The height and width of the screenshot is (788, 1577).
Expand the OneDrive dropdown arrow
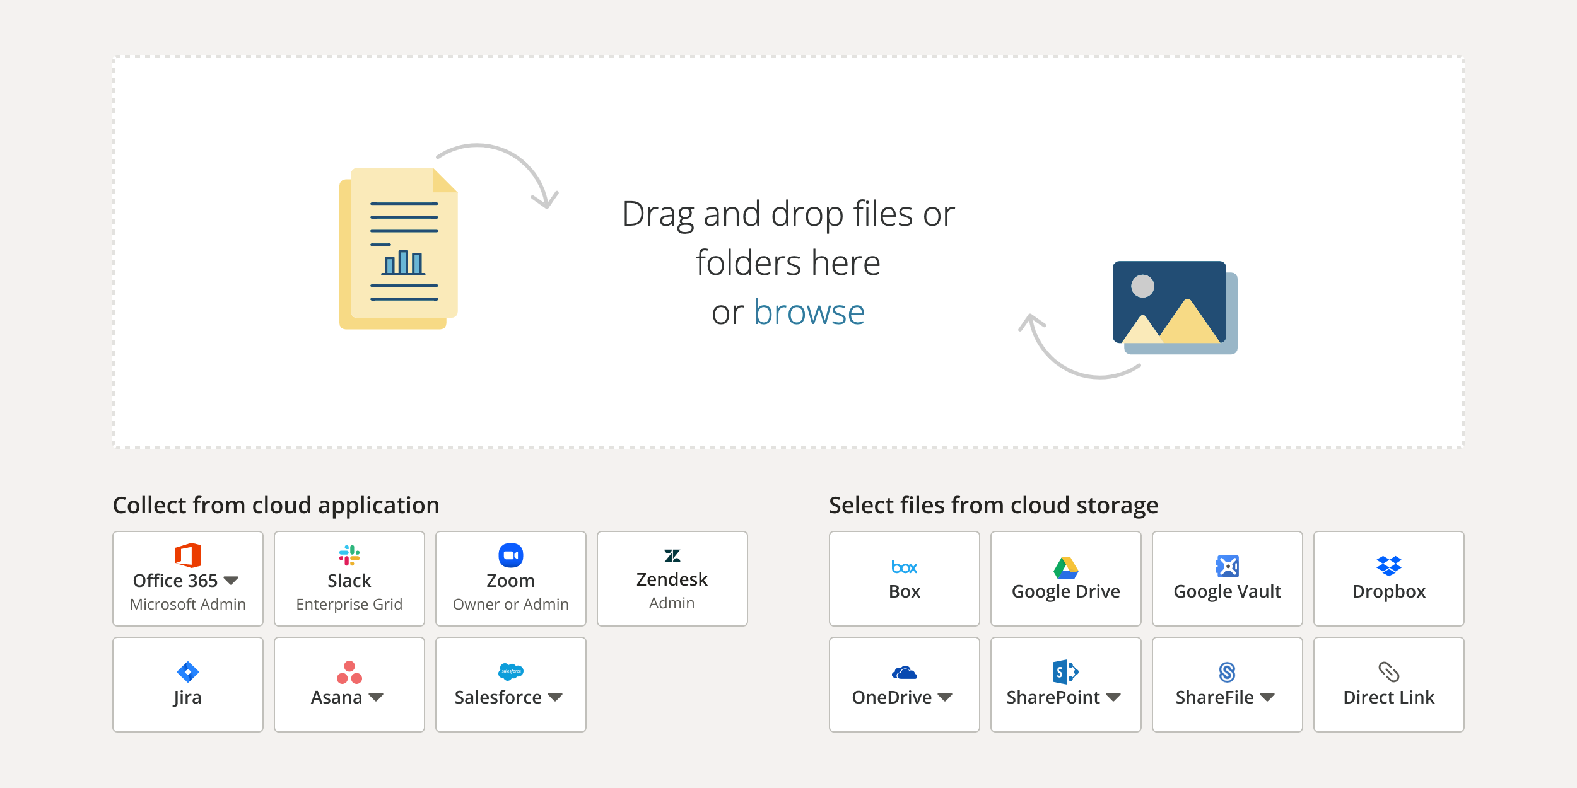945,697
